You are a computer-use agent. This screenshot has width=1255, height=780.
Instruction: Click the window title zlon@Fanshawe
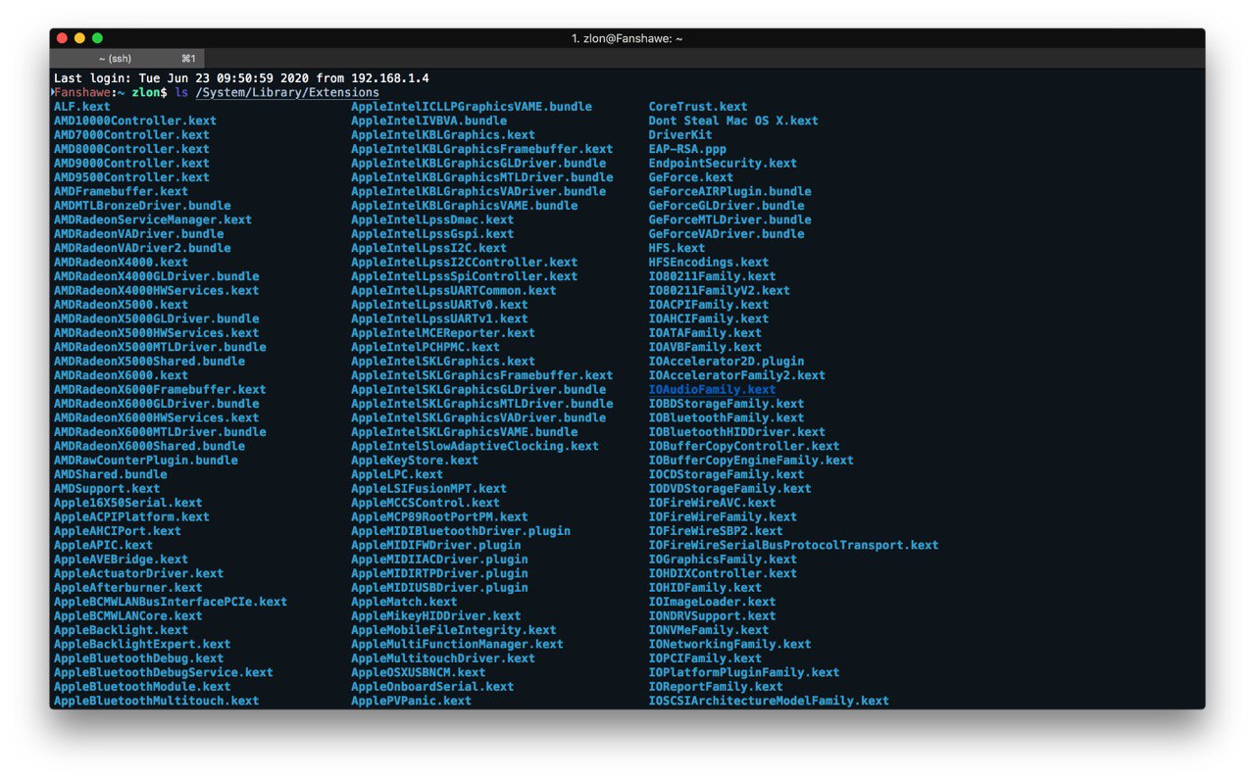(x=627, y=38)
